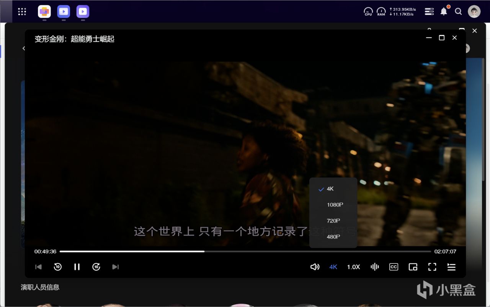This screenshot has width=490, height=307.
Task: Enable picture-in-picture mode
Action: tap(413, 267)
